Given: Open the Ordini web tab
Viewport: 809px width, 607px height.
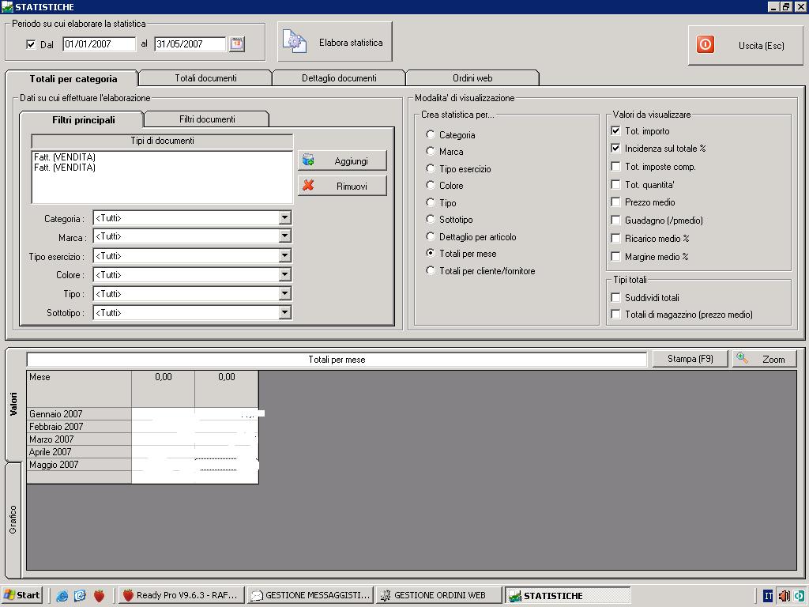Looking at the screenshot, I should (x=472, y=78).
